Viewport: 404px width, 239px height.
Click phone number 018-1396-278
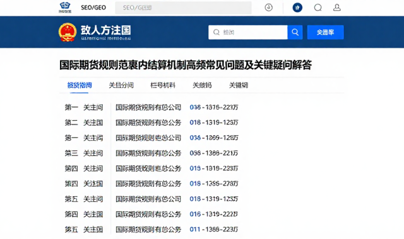[214, 184]
